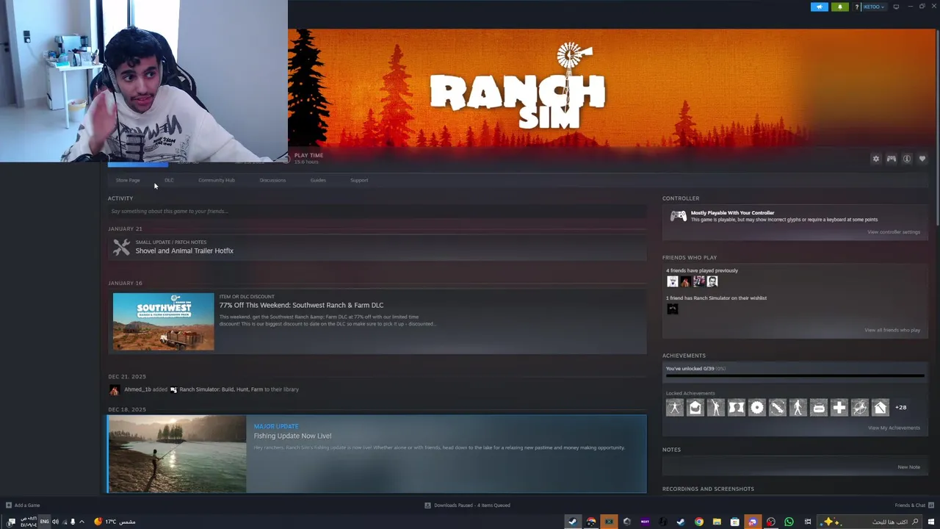The image size is (940, 529).
Task: Open the green notifications bell
Action: tap(840, 7)
